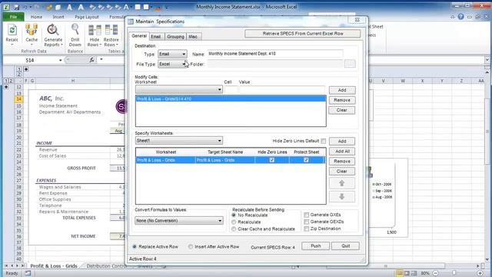The width and height of the screenshot is (492, 277).
Task: Expand the outline plus button above the sheet
Action: 26,69
